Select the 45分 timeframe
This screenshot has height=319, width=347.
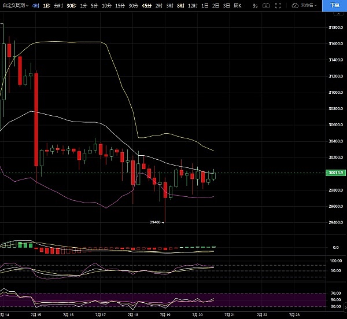(146, 5)
